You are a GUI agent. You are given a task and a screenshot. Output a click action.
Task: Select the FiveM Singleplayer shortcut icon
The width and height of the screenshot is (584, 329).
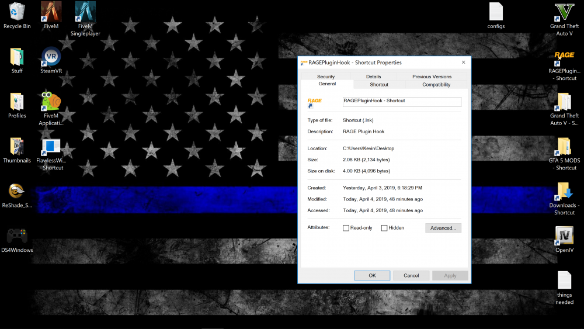pos(85,12)
